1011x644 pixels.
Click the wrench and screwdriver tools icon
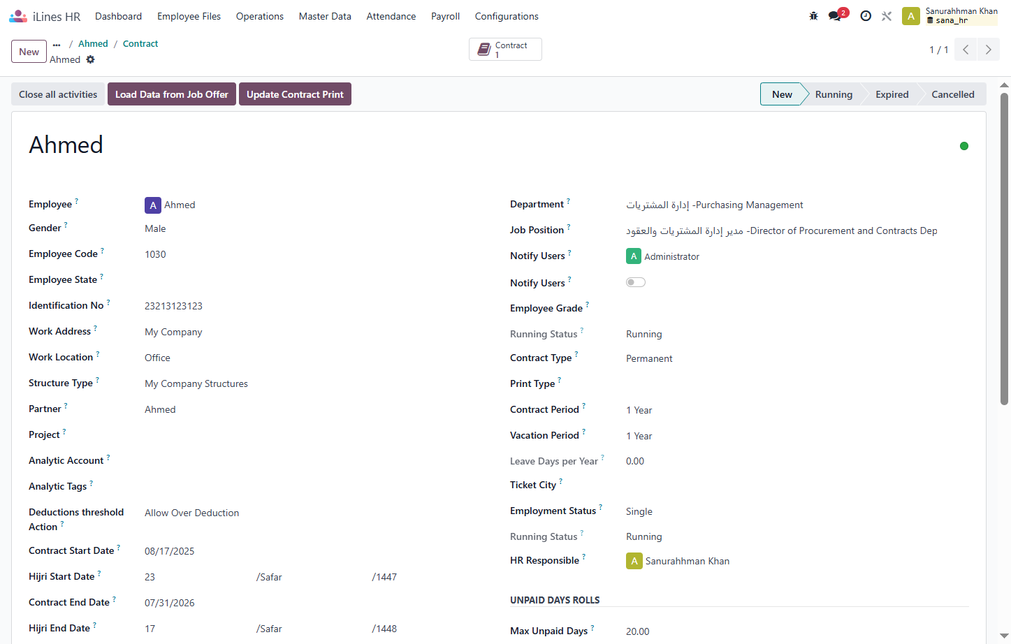pyautogui.click(x=887, y=16)
